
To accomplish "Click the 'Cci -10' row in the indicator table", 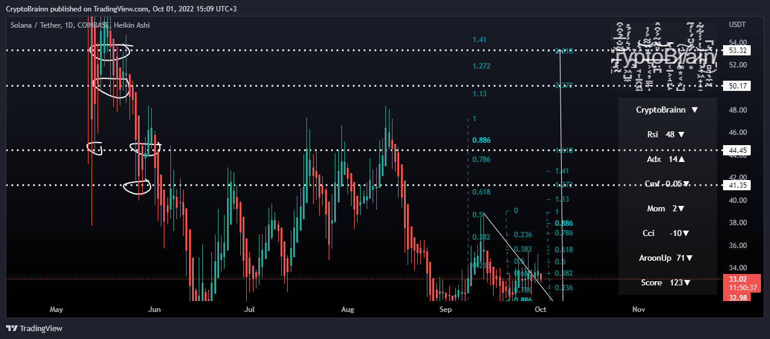I will [x=667, y=233].
